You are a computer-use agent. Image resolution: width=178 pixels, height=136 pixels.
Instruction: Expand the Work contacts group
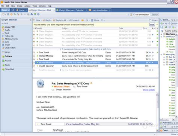coord(161,54)
